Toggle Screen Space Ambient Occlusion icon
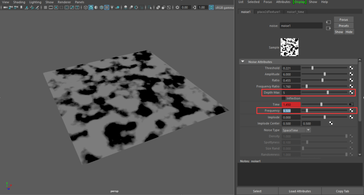Image resolution: width=364 pixels, height=195 pixels. click(x=126, y=7)
